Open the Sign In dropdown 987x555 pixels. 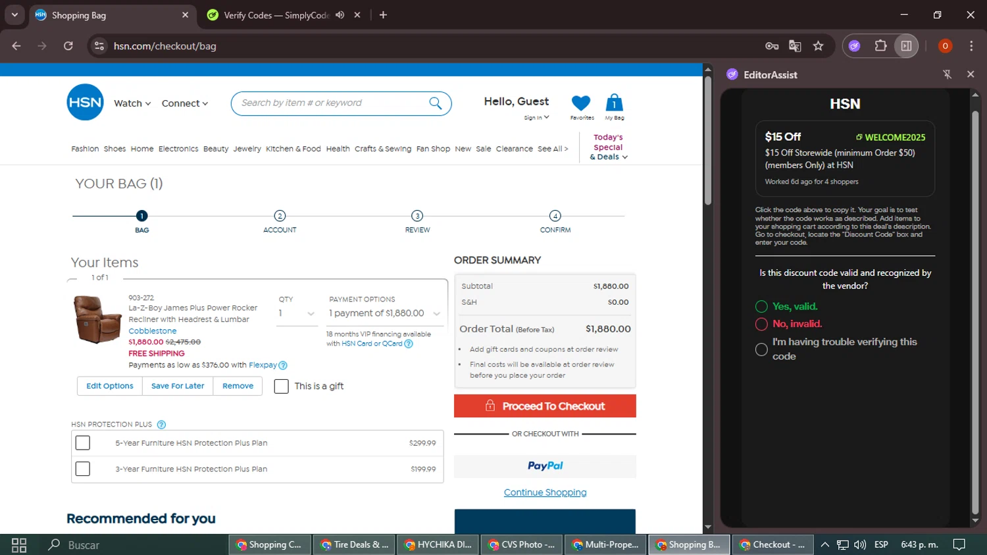pos(536,118)
